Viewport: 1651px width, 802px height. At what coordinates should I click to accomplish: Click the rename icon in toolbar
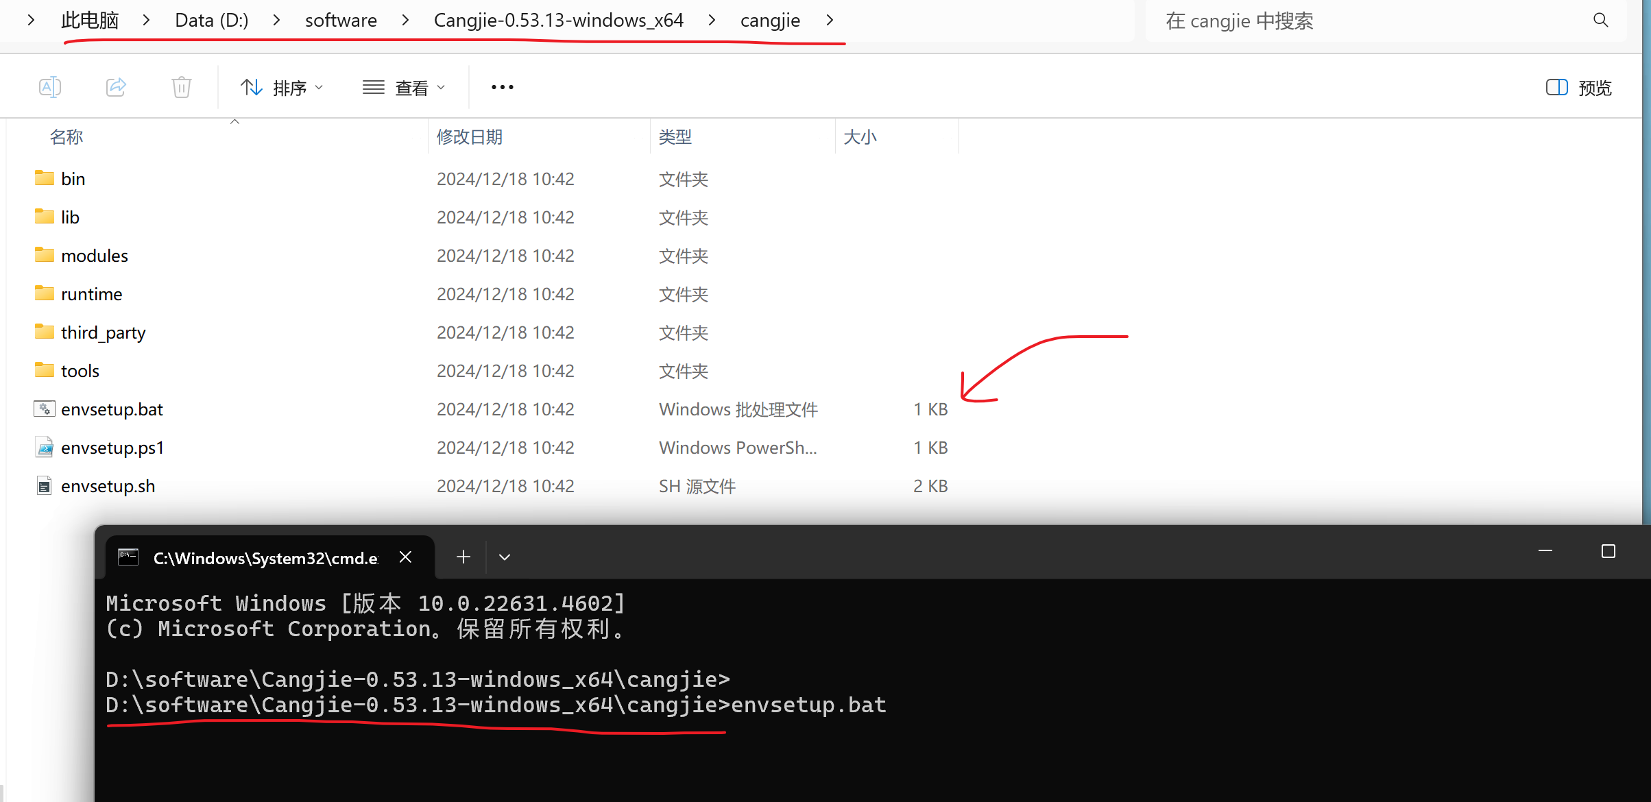pyautogui.click(x=50, y=87)
